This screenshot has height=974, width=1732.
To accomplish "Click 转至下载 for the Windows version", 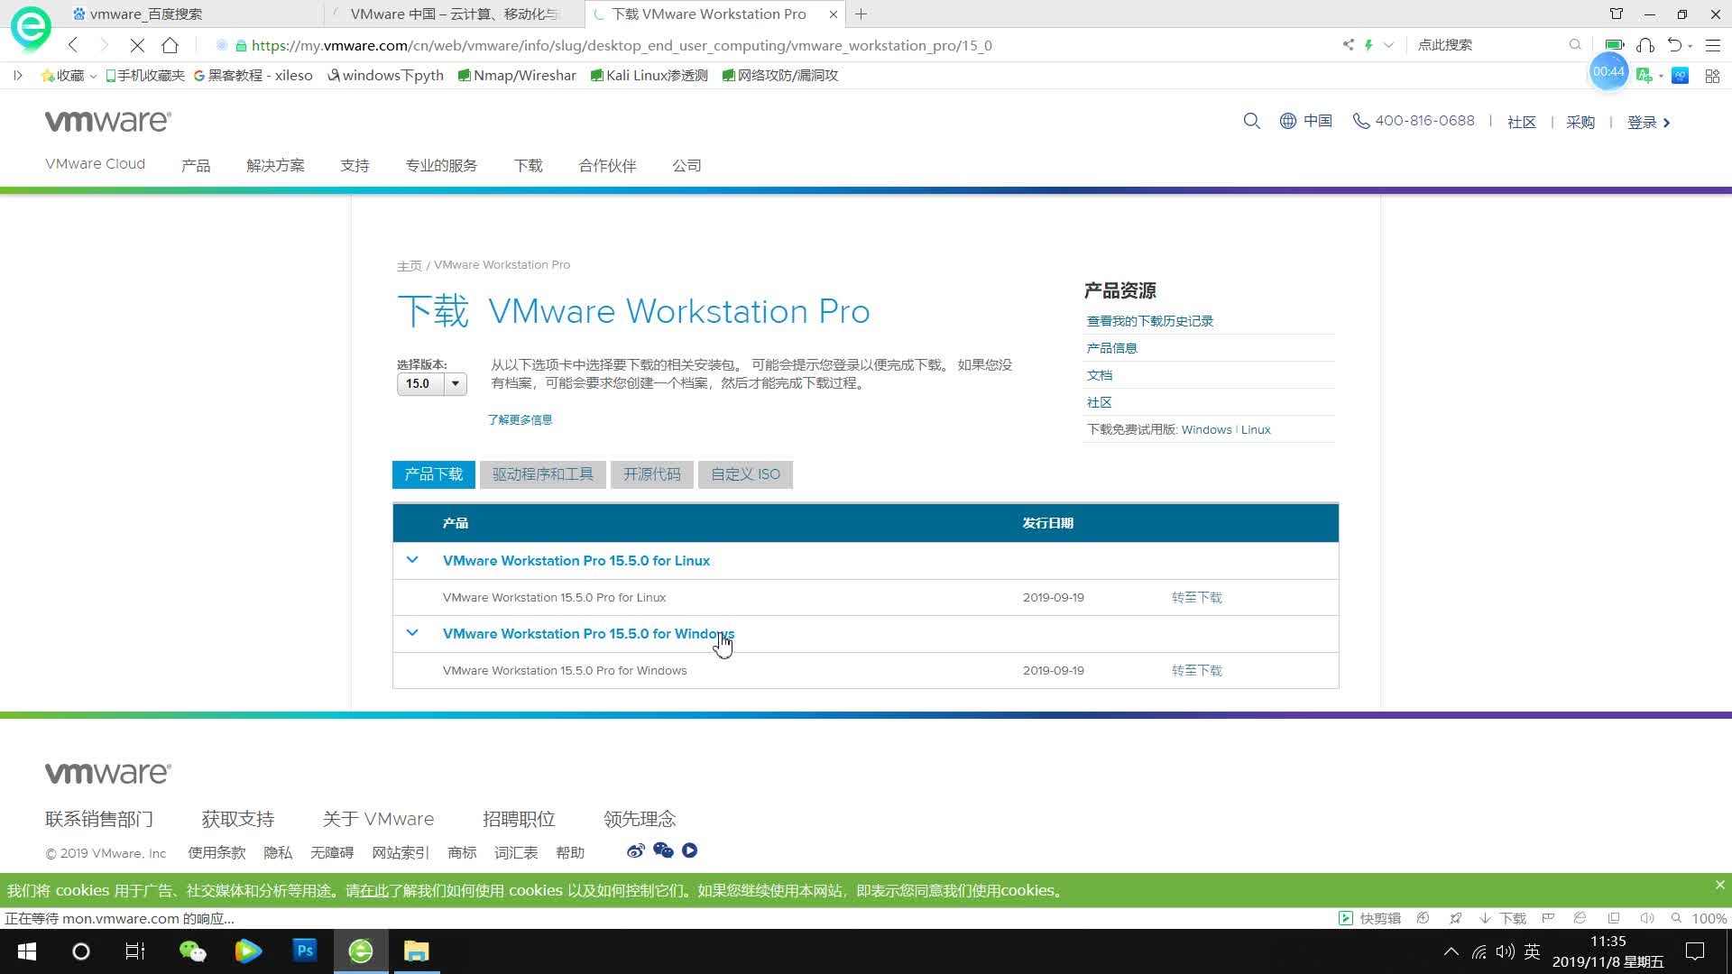I will tap(1196, 670).
